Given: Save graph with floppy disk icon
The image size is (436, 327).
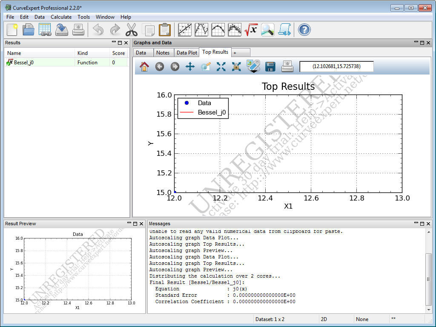Looking at the screenshot, I should pyautogui.click(x=270, y=67).
